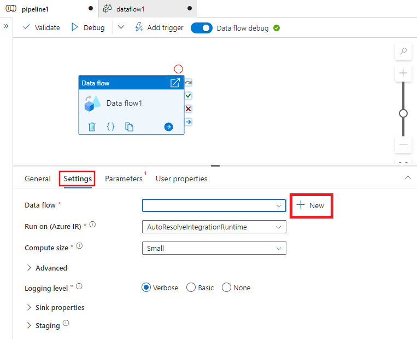
Task: Select the Data flow1 activity name
Action: 124,103
